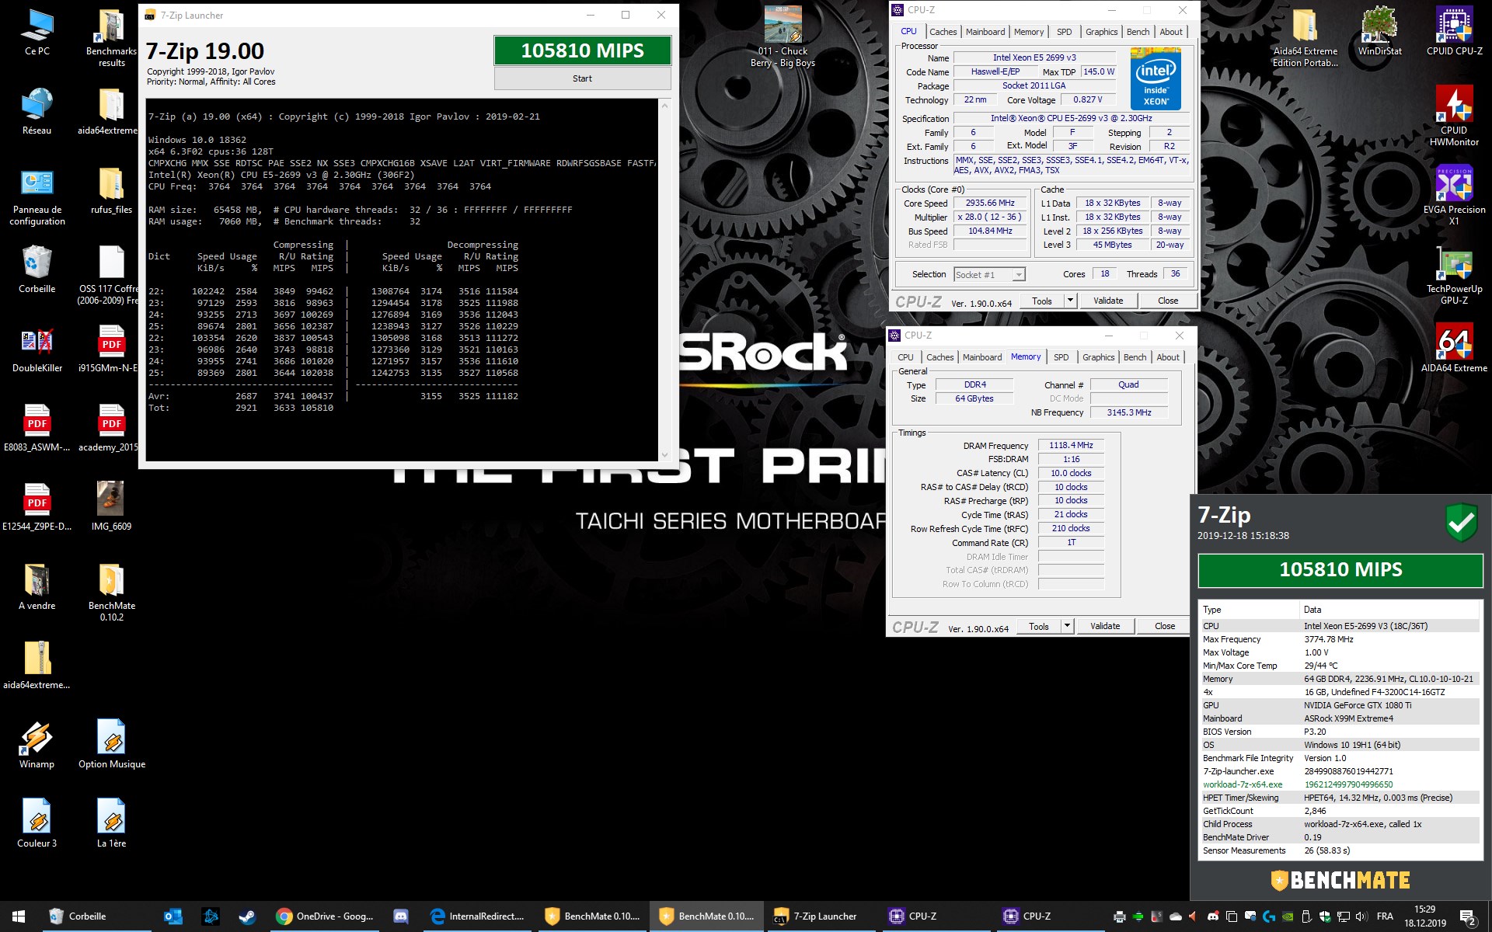The image size is (1492, 932).
Task: Open the Socket #1 selection dropdown
Action: [x=989, y=274]
